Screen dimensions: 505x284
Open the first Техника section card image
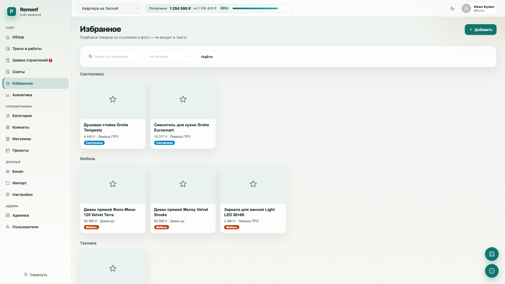click(113, 266)
